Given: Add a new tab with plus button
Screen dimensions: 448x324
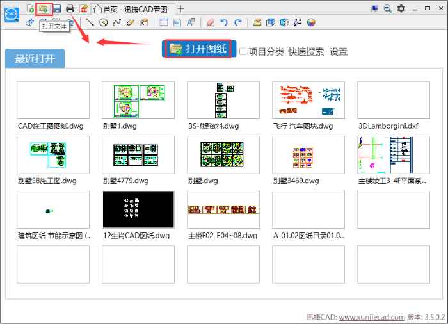Looking at the screenshot, I should tap(181, 8).
